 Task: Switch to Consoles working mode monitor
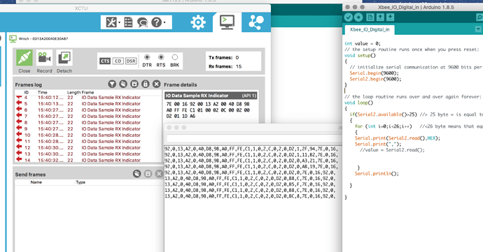(227, 22)
